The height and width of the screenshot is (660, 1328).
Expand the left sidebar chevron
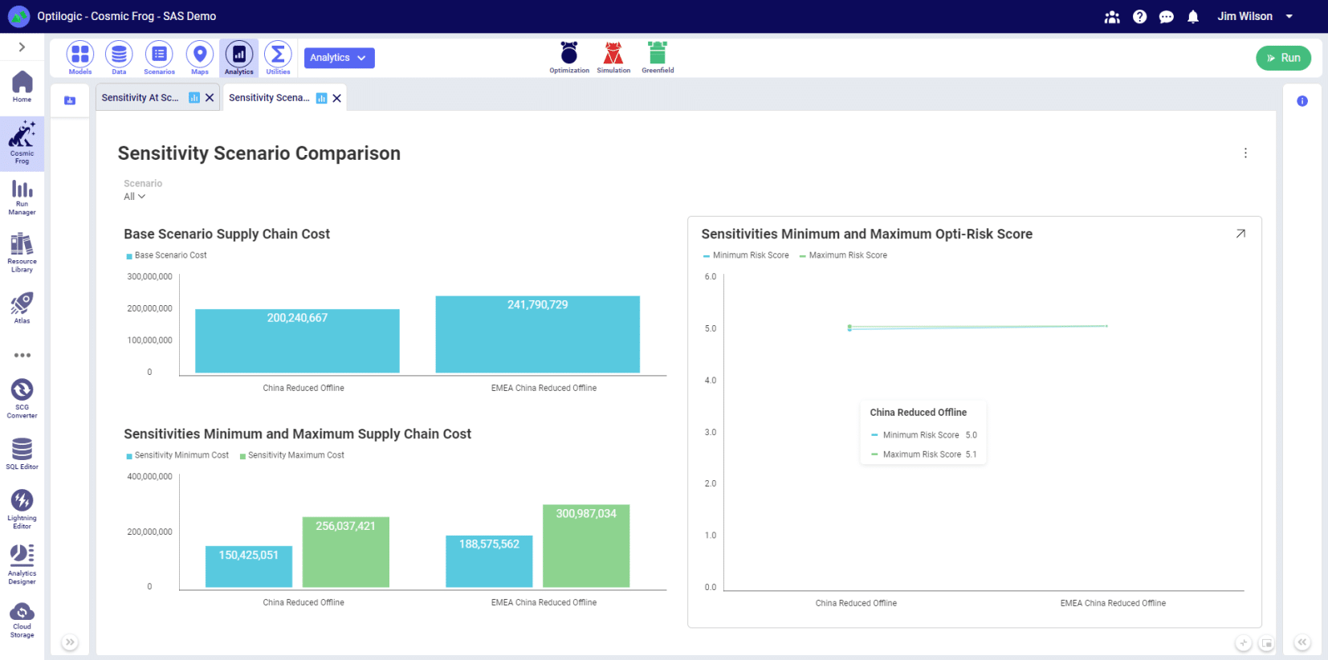[22, 47]
